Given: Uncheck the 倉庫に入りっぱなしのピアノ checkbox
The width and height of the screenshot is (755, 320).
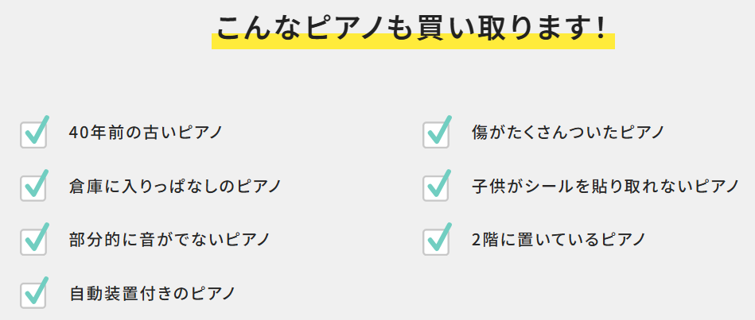Looking at the screenshot, I should point(33,187).
